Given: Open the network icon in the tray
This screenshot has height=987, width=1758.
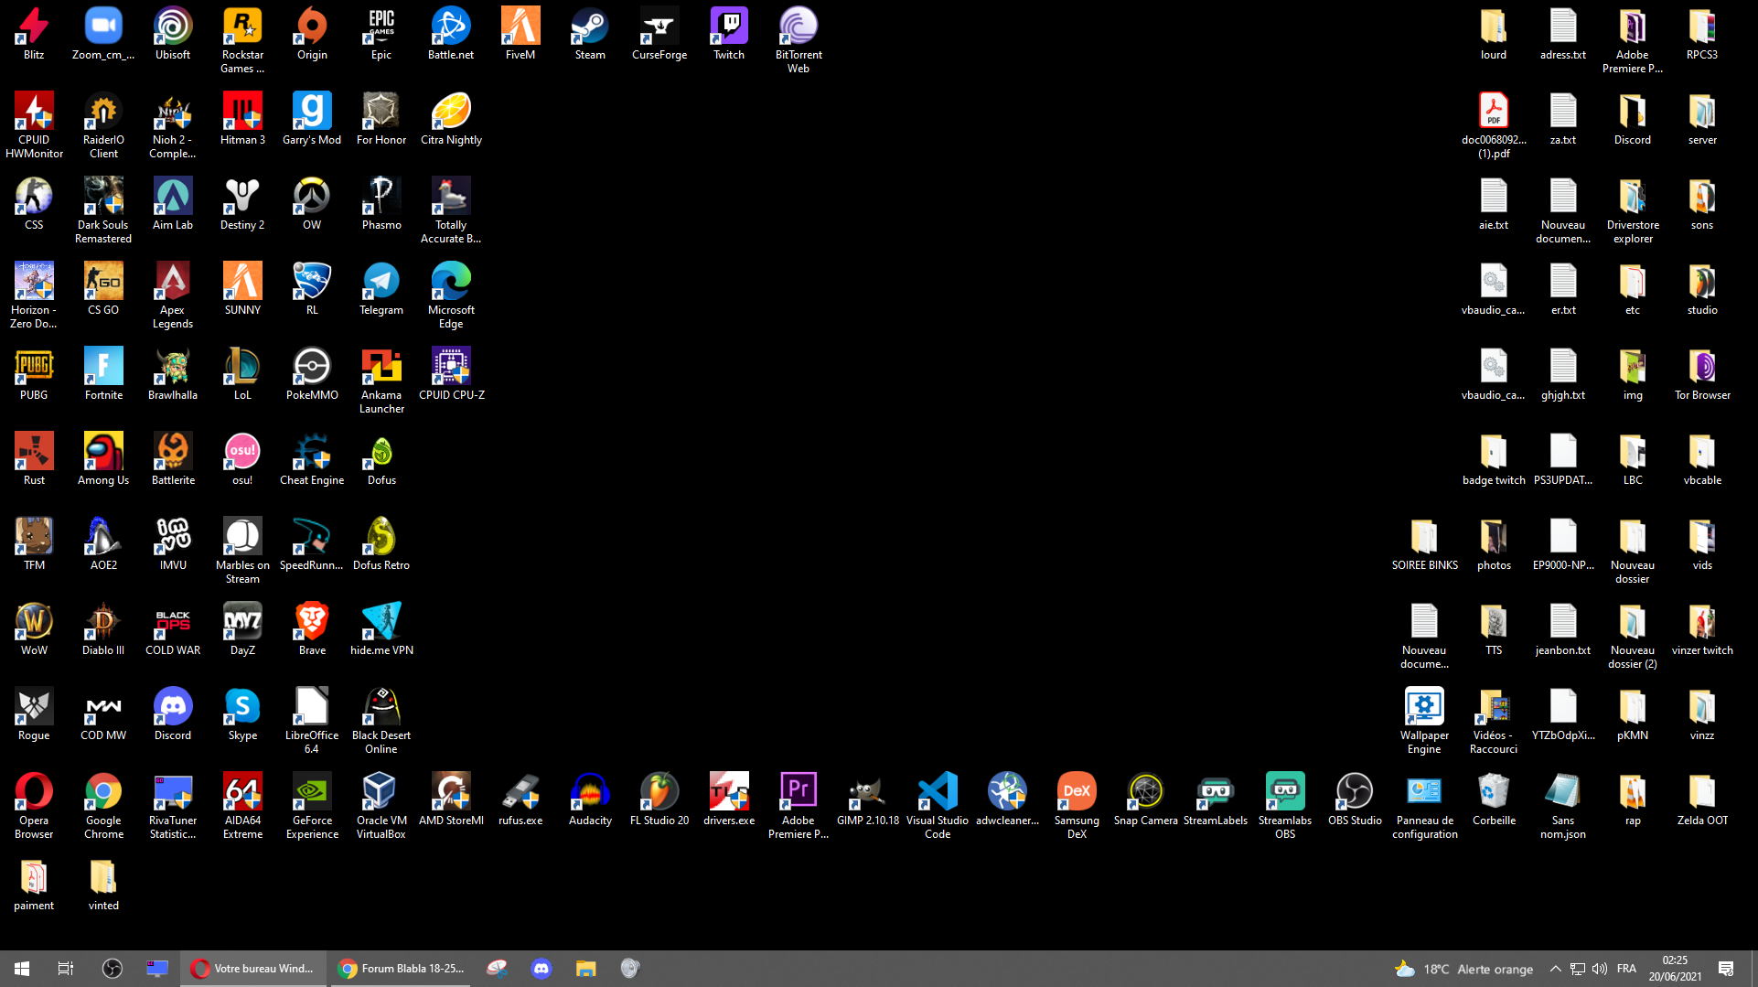Looking at the screenshot, I should (x=1578, y=969).
